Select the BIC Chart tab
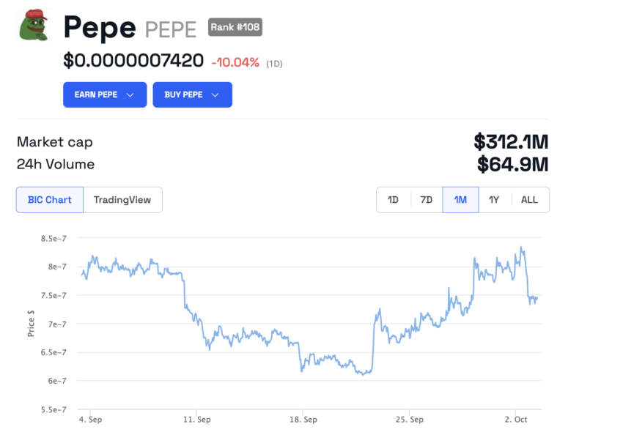This screenshot has width=623, height=446. click(x=49, y=199)
